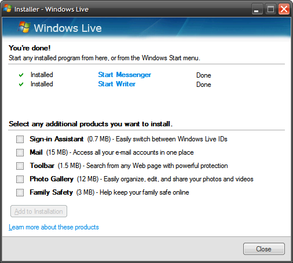The height and width of the screenshot is (263, 293).
Task: Click the Windows Live logo in banner
Action: pos(24,27)
